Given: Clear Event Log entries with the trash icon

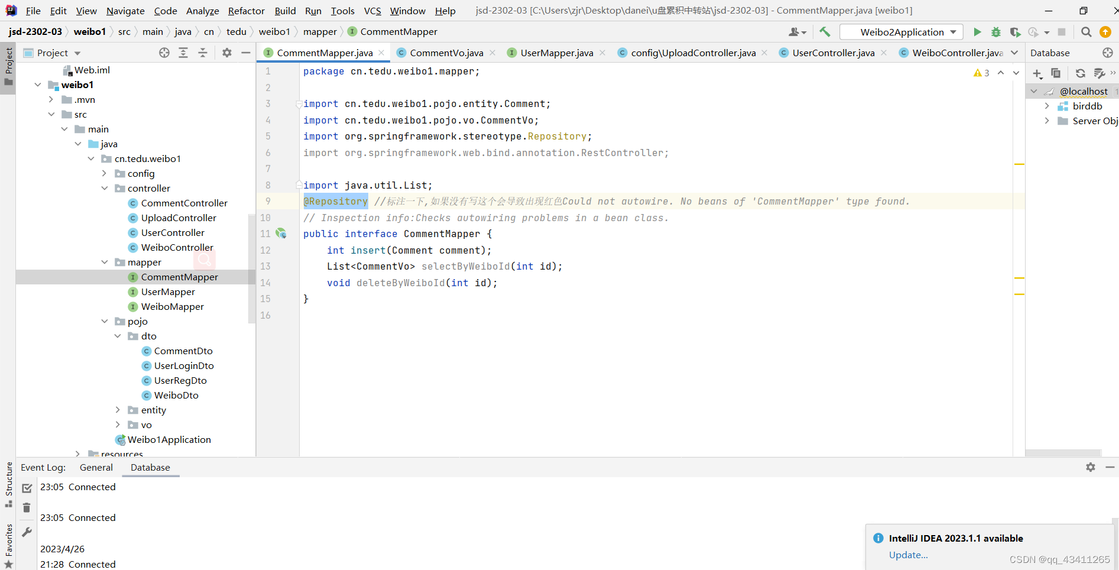Looking at the screenshot, I should (27, 507).
